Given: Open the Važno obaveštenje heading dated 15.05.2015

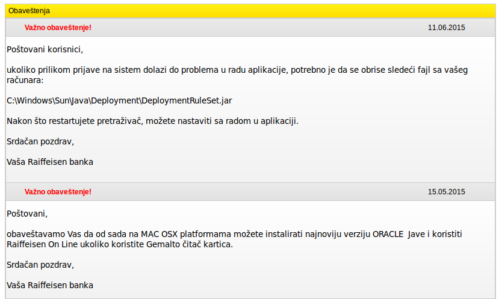Looking at the screenshot, I should coord(58,192).
